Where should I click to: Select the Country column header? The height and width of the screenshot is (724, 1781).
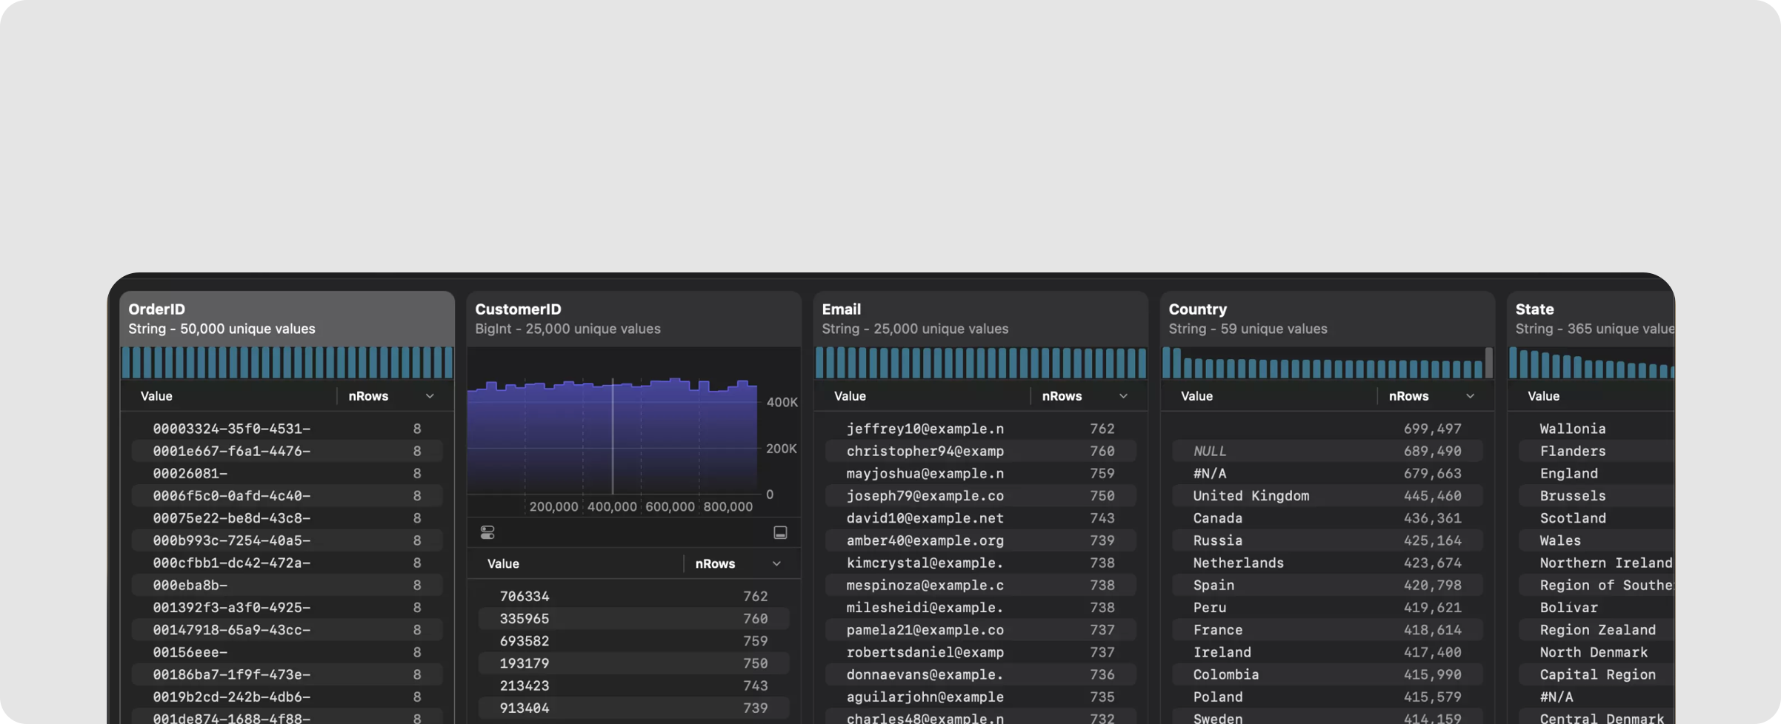(x=1327, y=318)
